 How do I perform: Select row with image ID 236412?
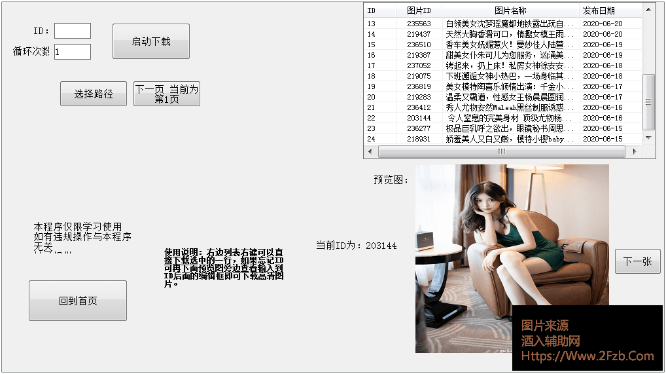coord(503,107)
